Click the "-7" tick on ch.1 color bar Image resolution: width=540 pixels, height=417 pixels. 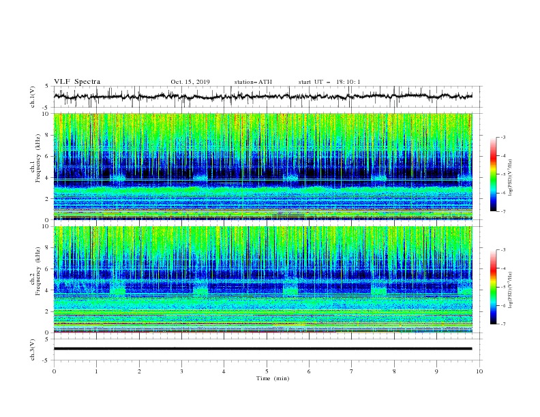tap(503, 211)
